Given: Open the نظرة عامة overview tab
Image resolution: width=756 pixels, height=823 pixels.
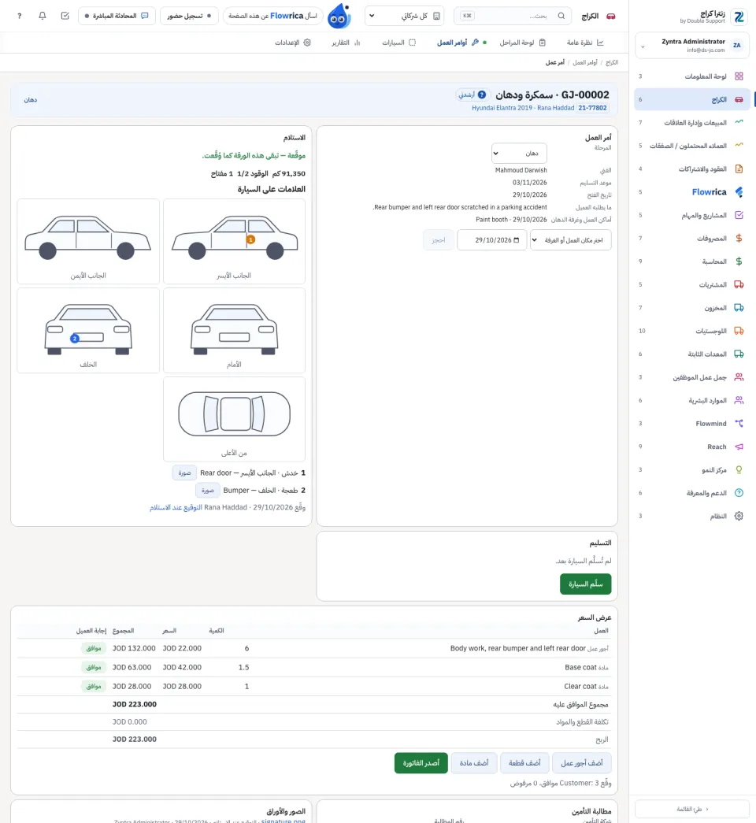Looking at the screenshot, I should click(585, 43).
